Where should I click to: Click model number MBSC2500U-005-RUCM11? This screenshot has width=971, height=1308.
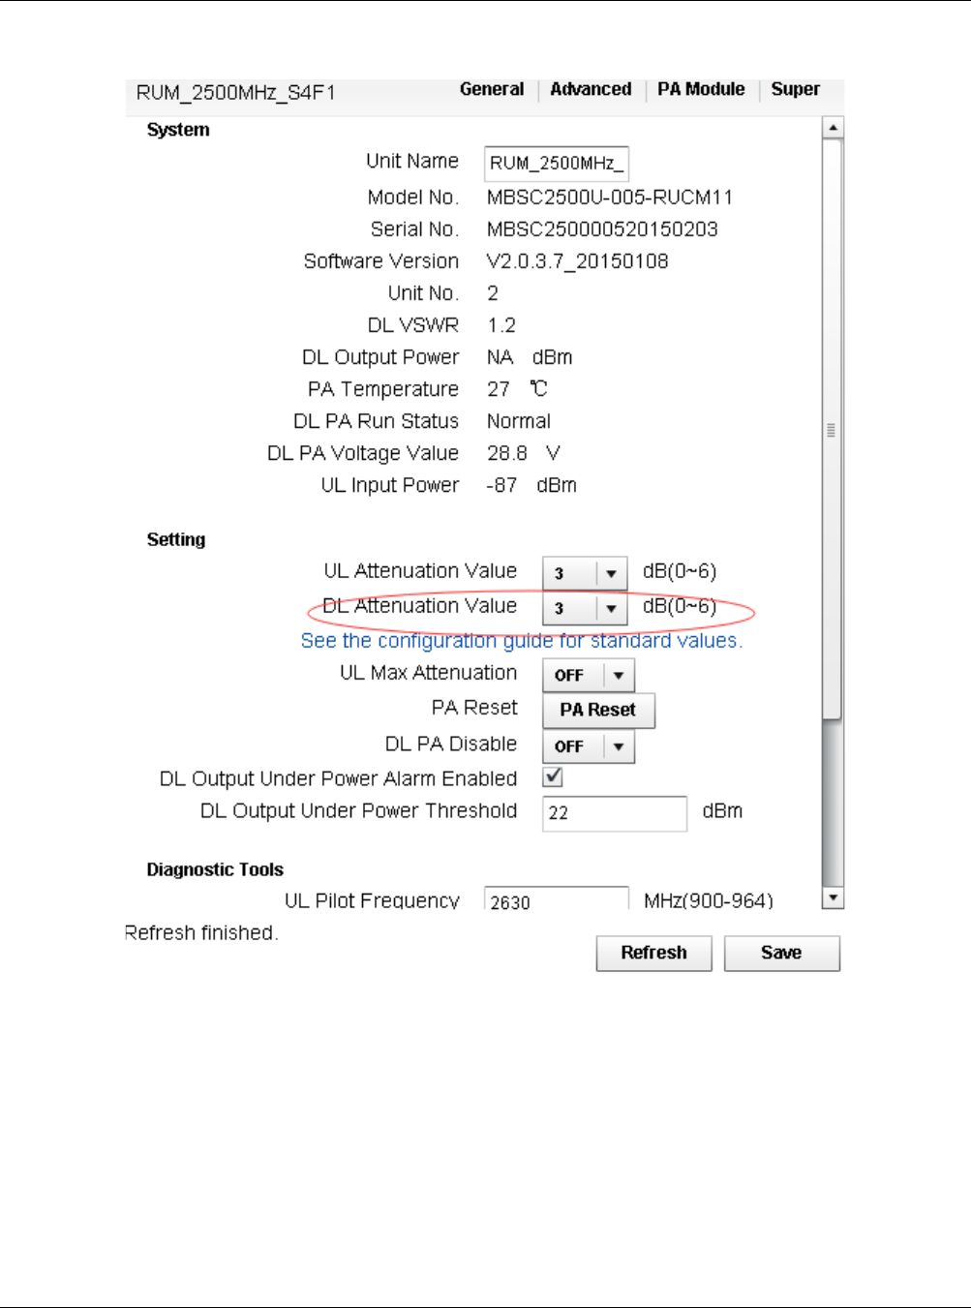pos(610,198)
